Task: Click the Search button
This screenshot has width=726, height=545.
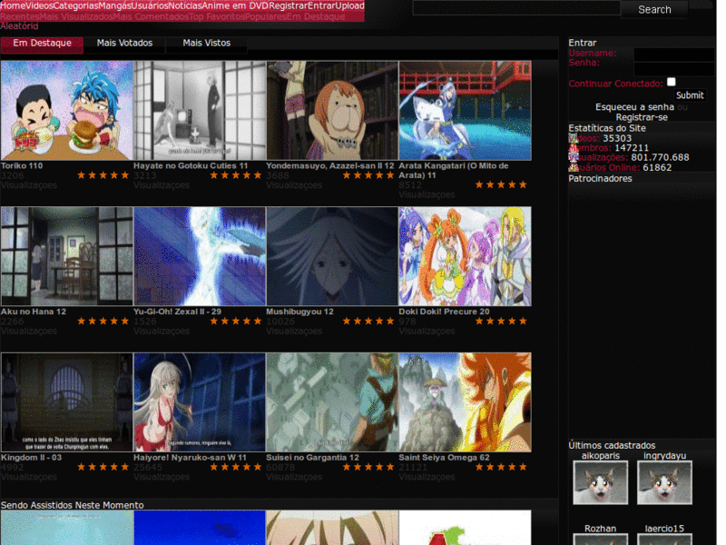Action: click(x=654, y=9)
